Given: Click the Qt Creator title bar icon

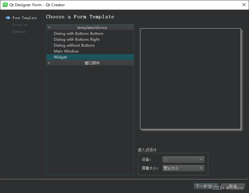Looking at the screenshot, I should tap(5, 5).
